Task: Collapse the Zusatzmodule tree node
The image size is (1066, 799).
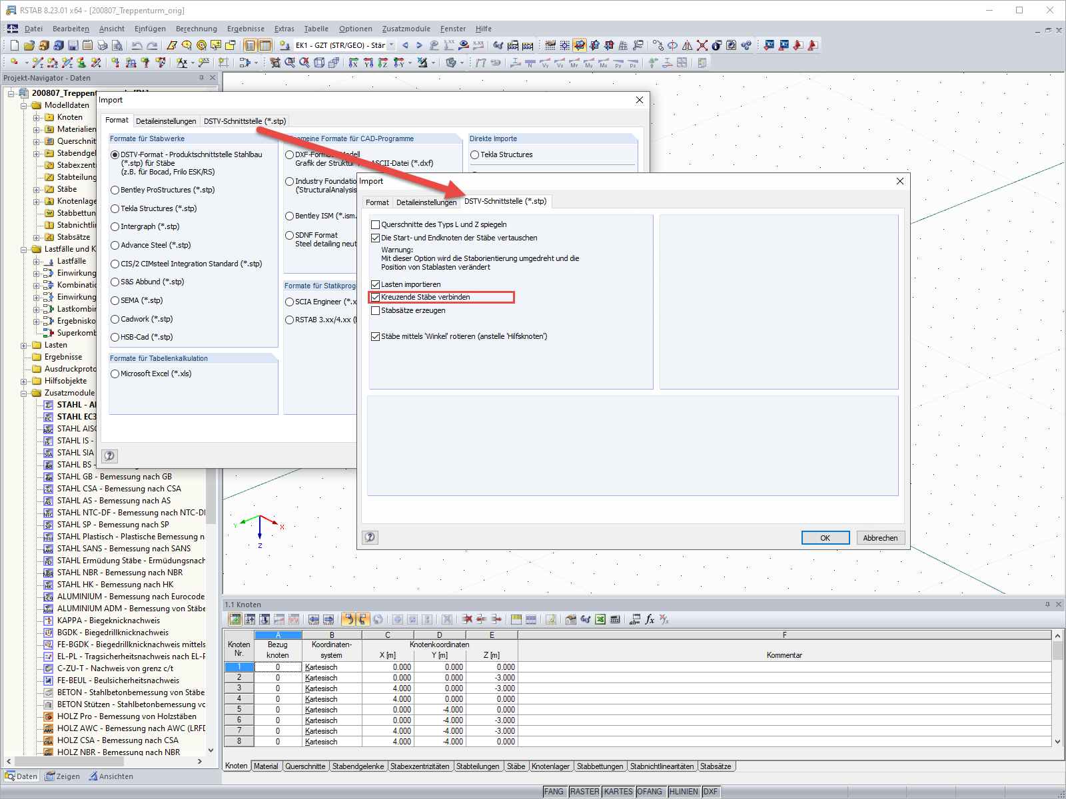Action: pyautogui.click(x=24, y=393)
